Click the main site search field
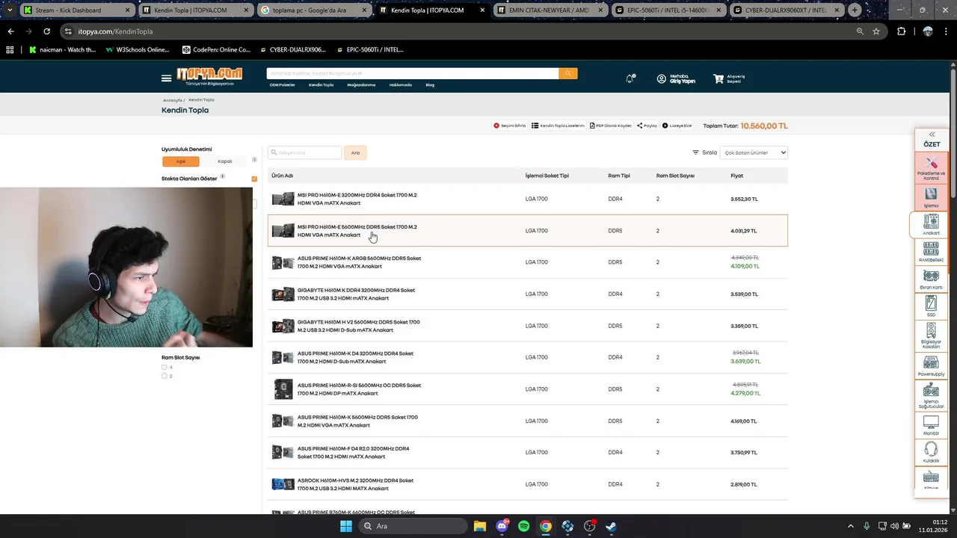Image resolution: width=957 pixels, height=538 pixels. (413, 73)
